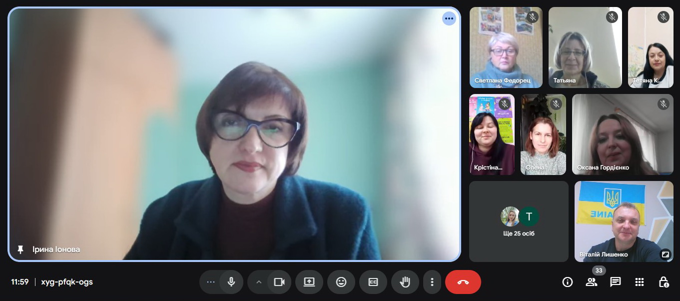Open the activities grid

tap(640, 282)
